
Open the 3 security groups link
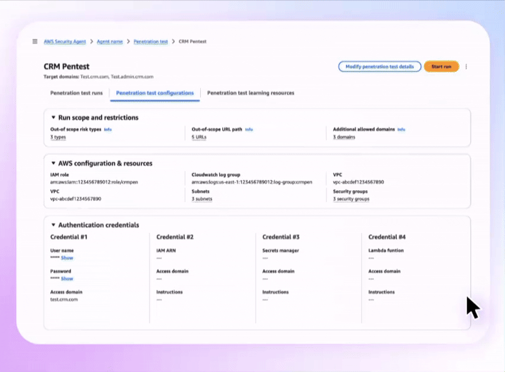351,199
